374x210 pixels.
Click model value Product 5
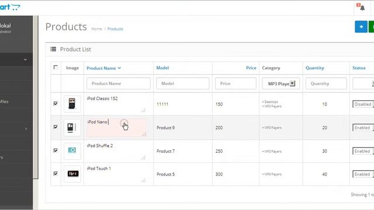[x=165, y=174]
